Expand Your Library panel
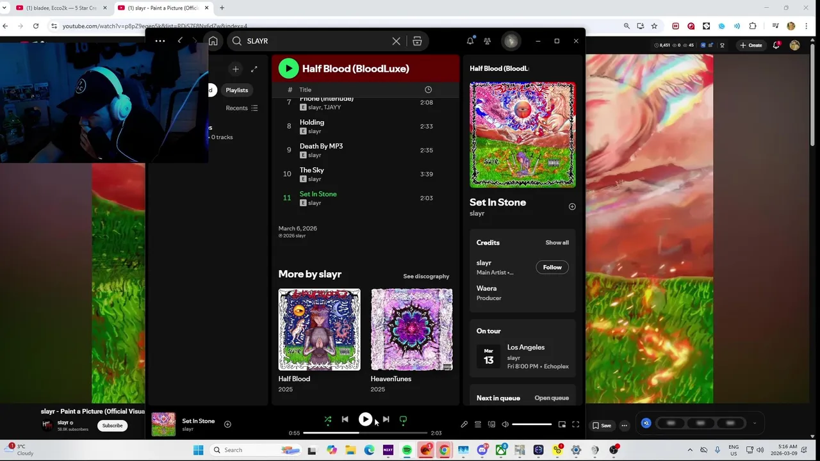Screen dimensions: 820x461 pyautogui.click(x=254, y=69)
